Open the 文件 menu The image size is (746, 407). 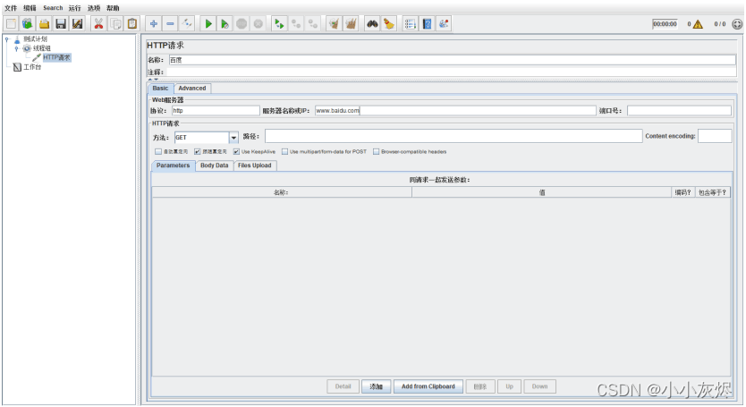pos(11,8)
